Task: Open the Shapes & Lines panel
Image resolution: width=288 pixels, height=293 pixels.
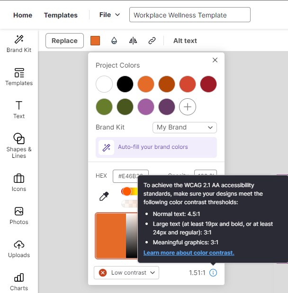Action: click(19, 145)
